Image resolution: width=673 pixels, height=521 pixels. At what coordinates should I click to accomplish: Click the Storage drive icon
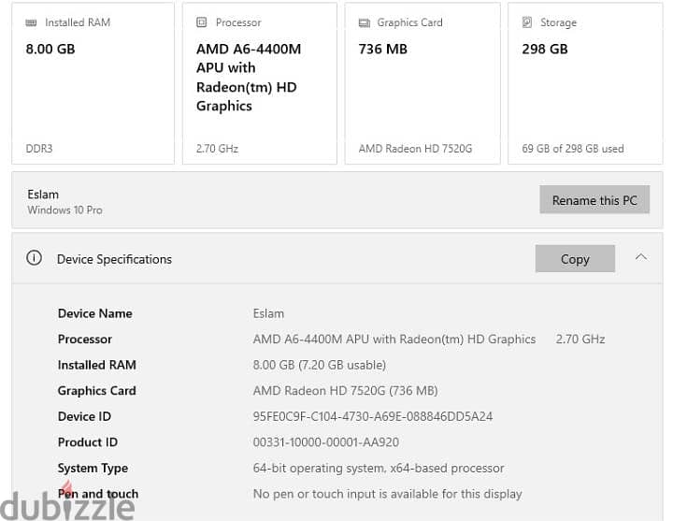click(526, 22)
